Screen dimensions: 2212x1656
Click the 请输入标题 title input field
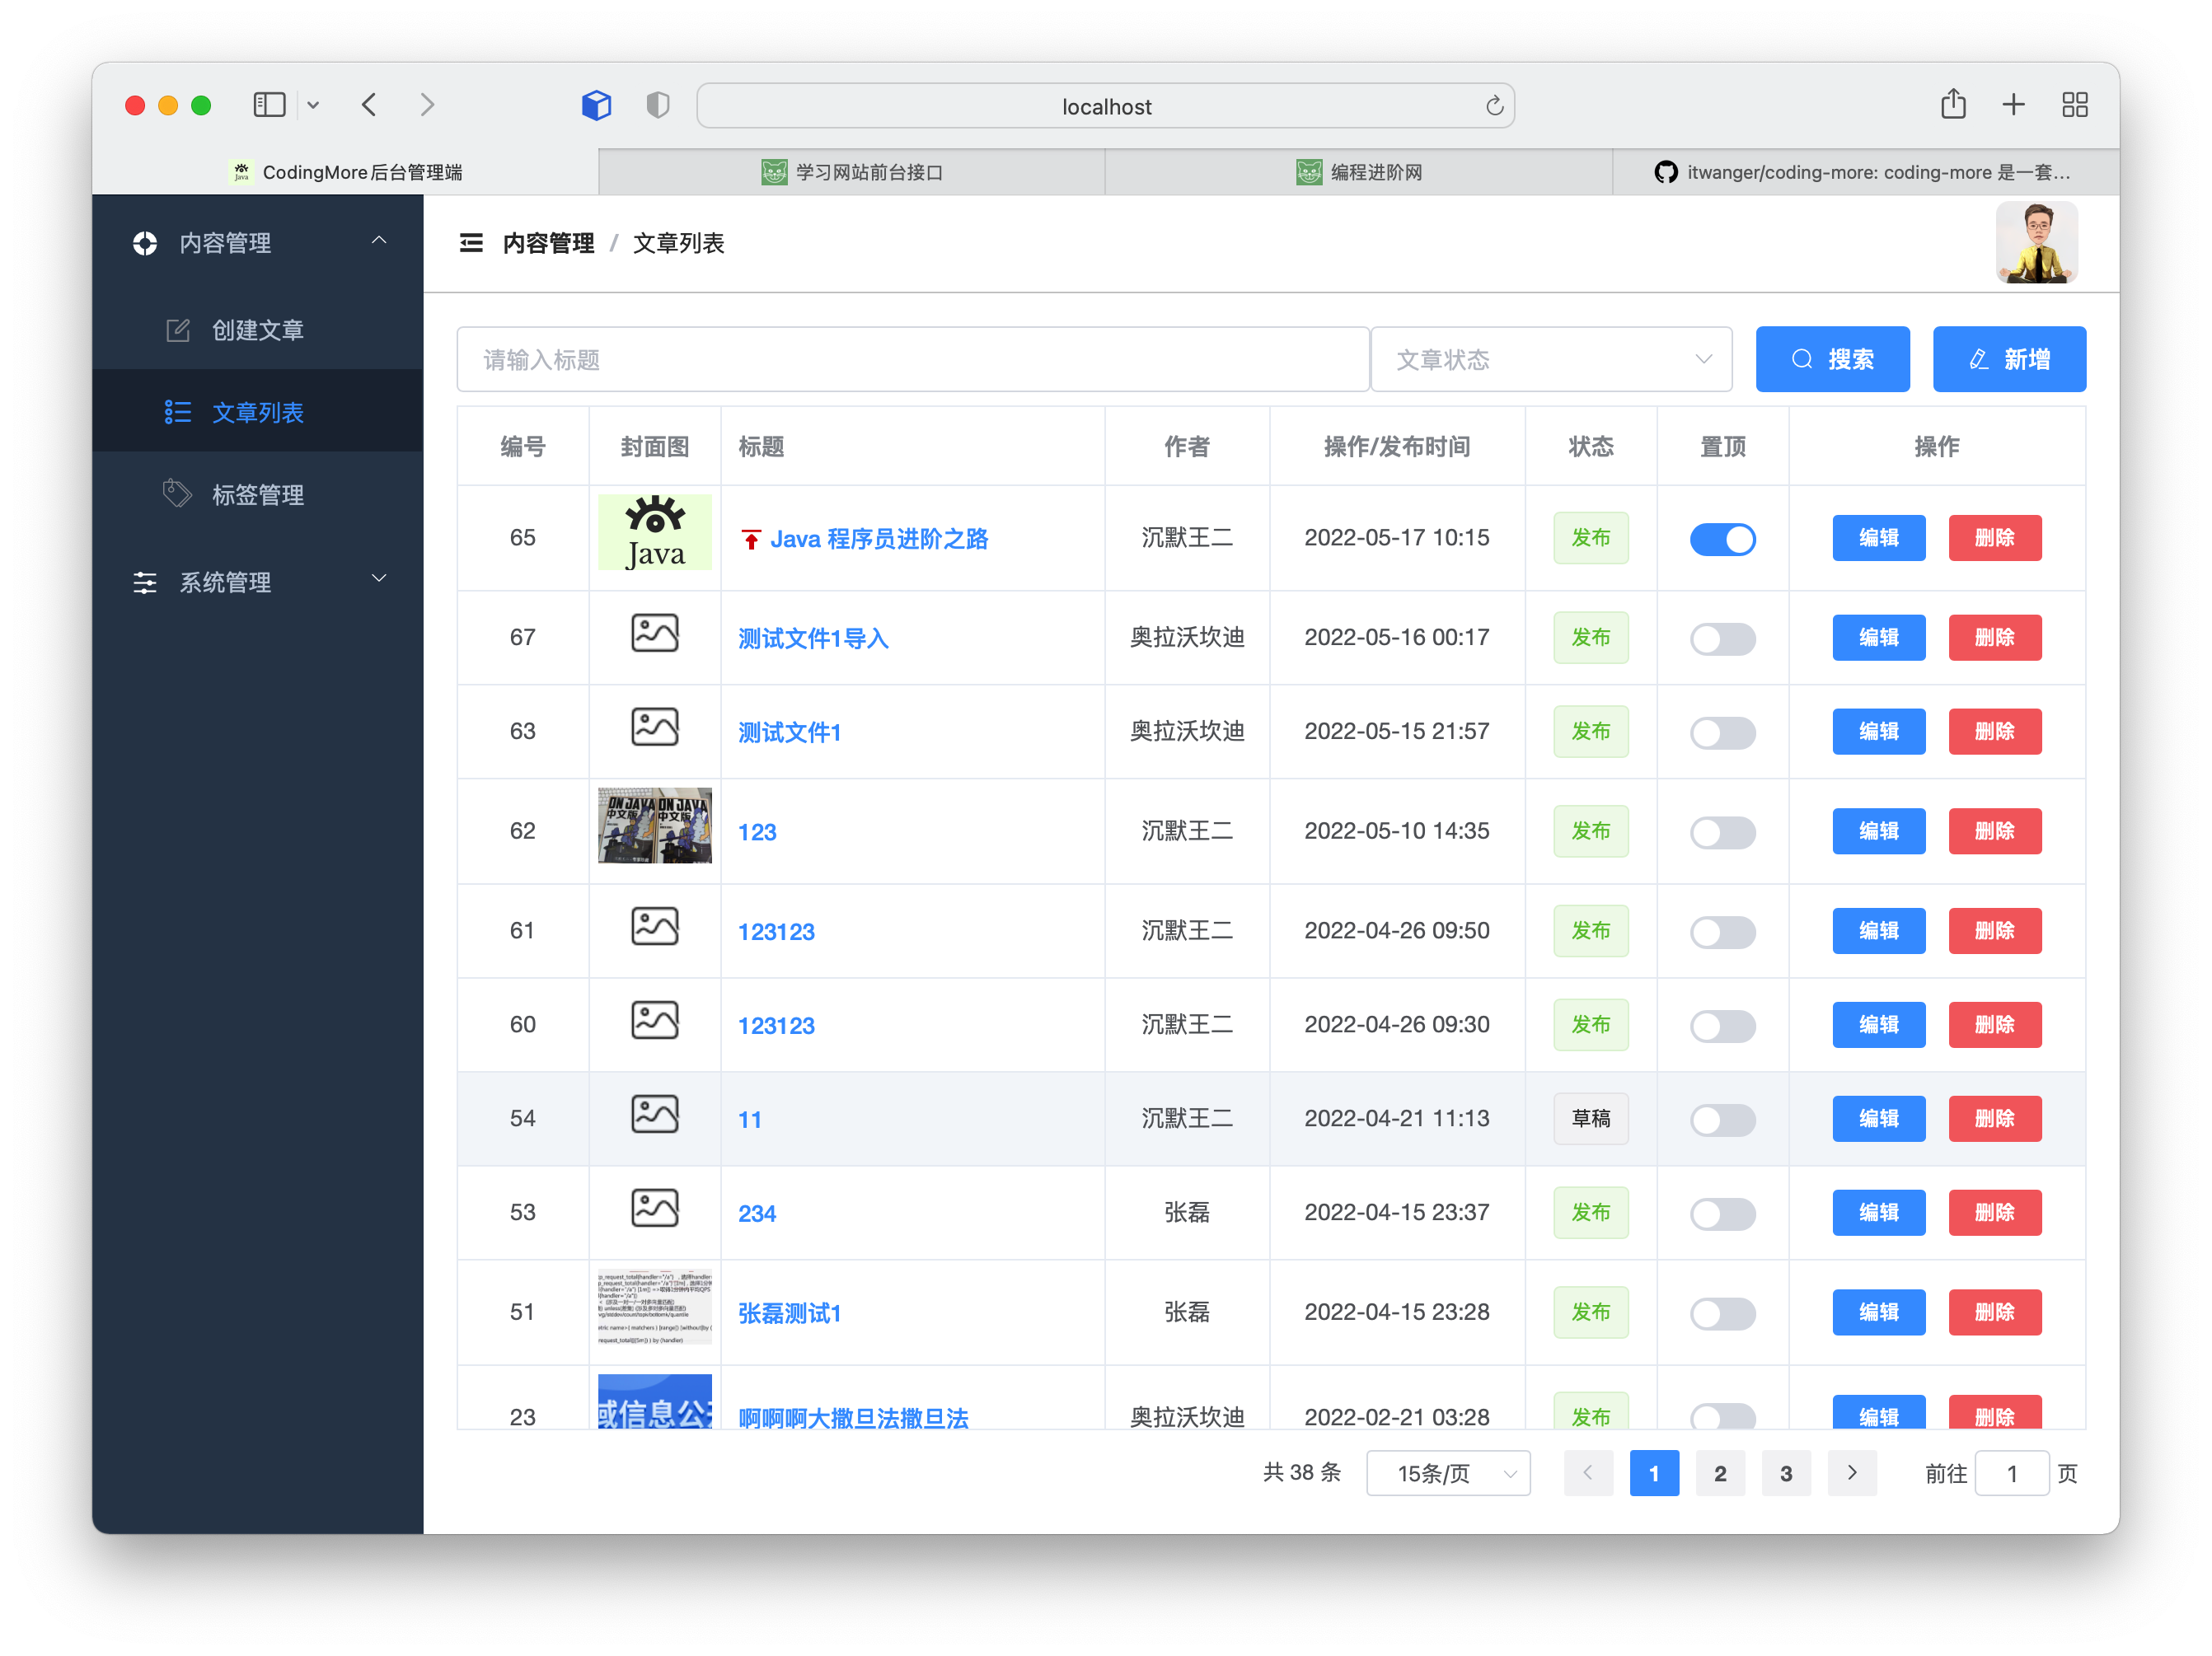[x=912, y=360]
